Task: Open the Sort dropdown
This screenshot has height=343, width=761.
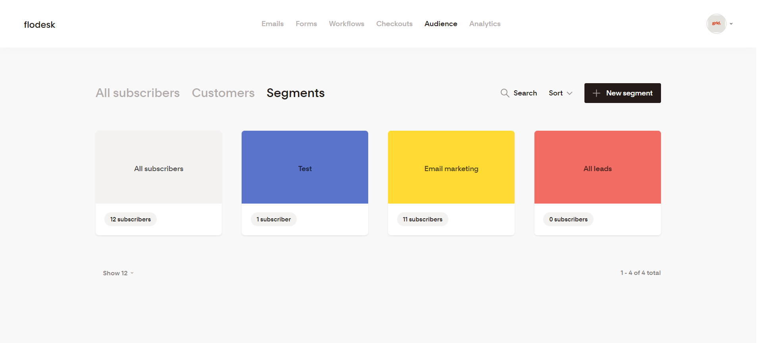Action: pos(560,93)
